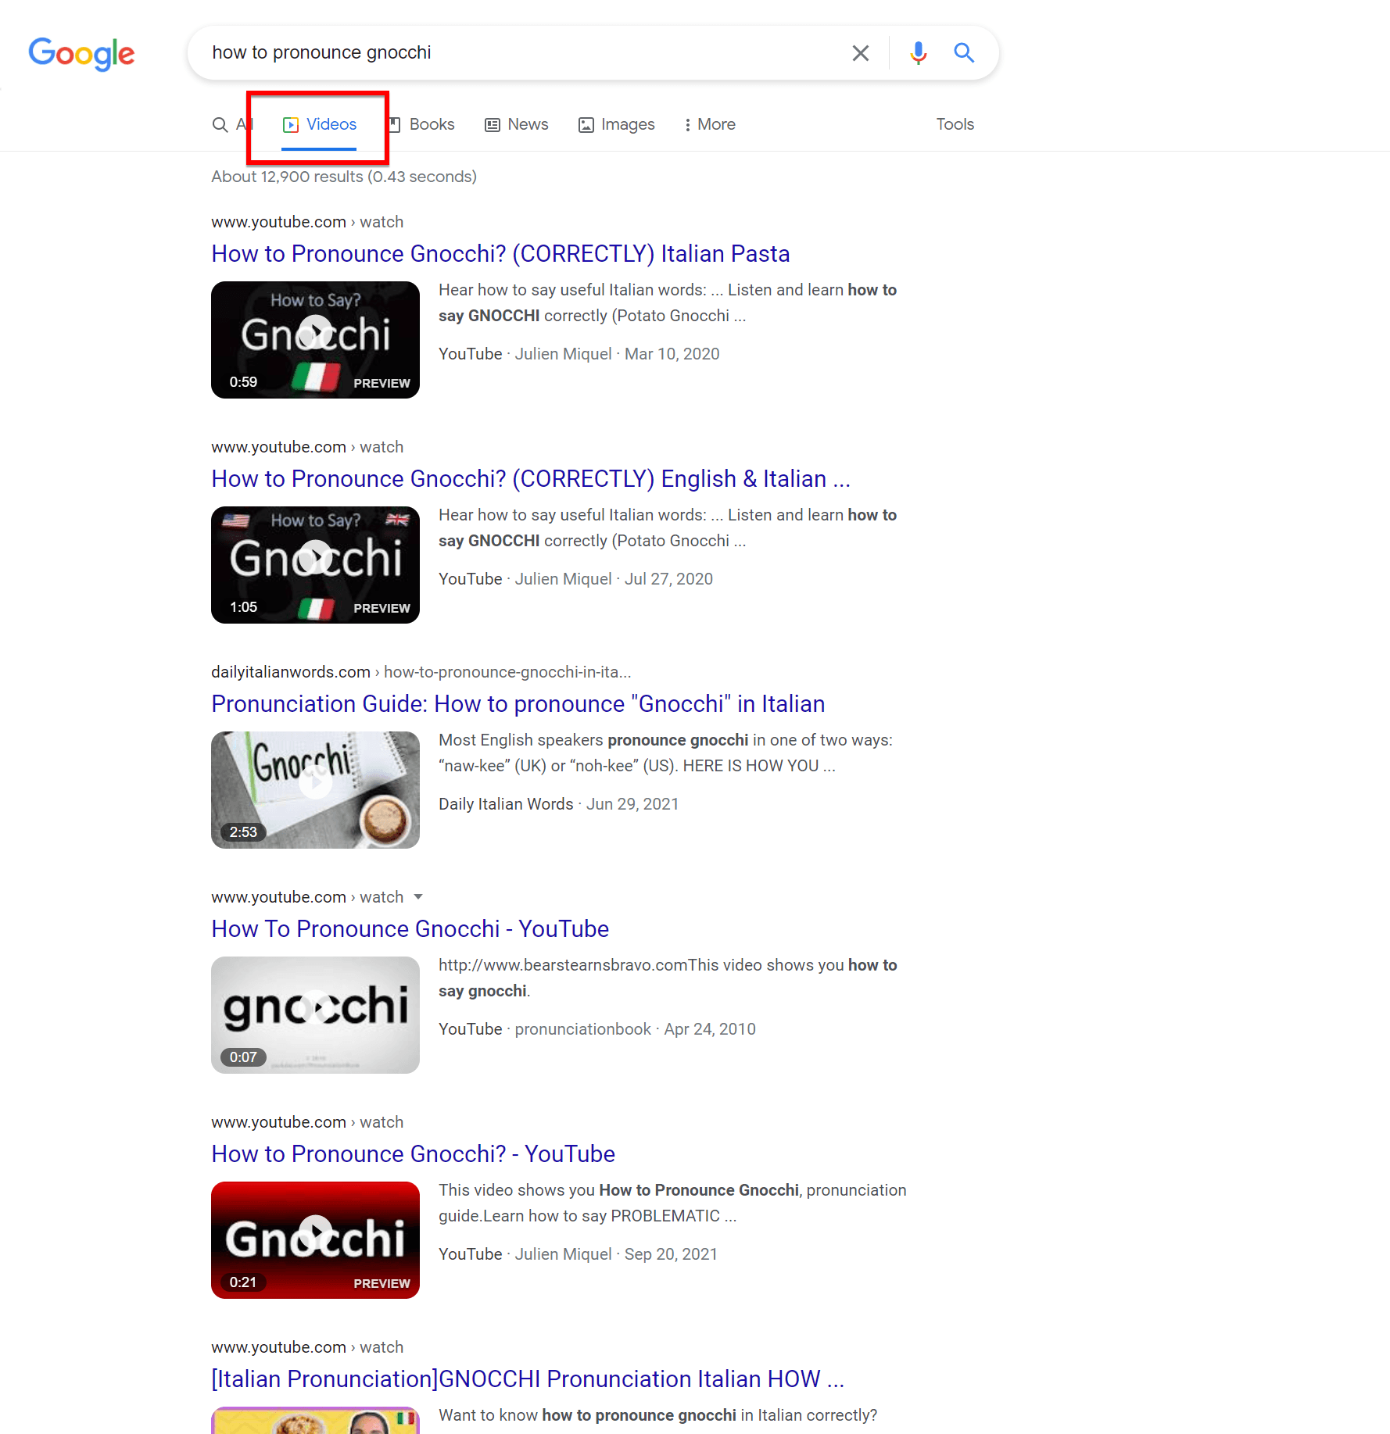
Task: Click the News newspaper icon
Action: point(492,124)
